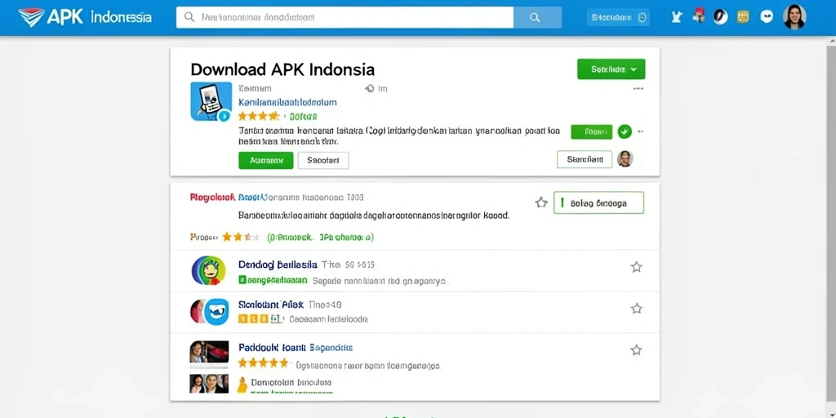The image size is (836, 418).
Task: Click the green tag under Dendiog Berilasila
Action: pos(273,279)
